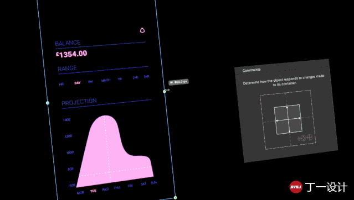Click the green right-edge resize handle

click(x=165, y=92)
